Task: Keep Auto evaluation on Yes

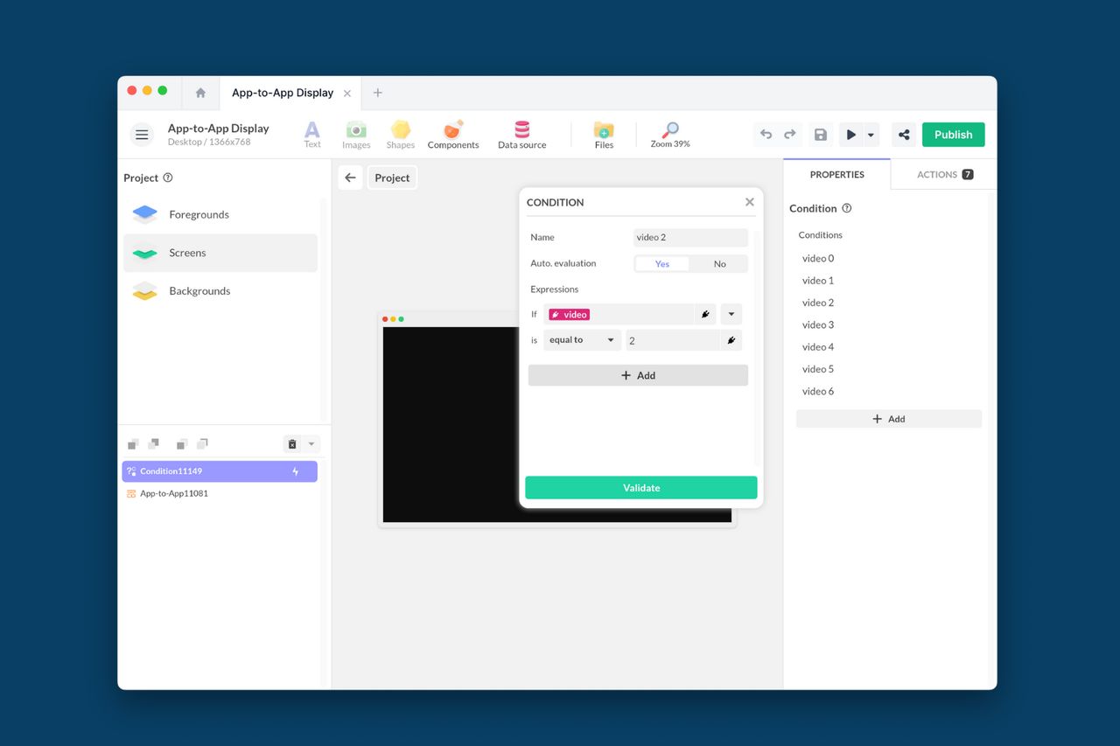Action: [x=662, y=263]
